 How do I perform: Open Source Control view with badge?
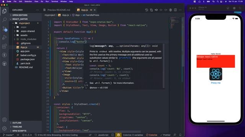(5, 29)
